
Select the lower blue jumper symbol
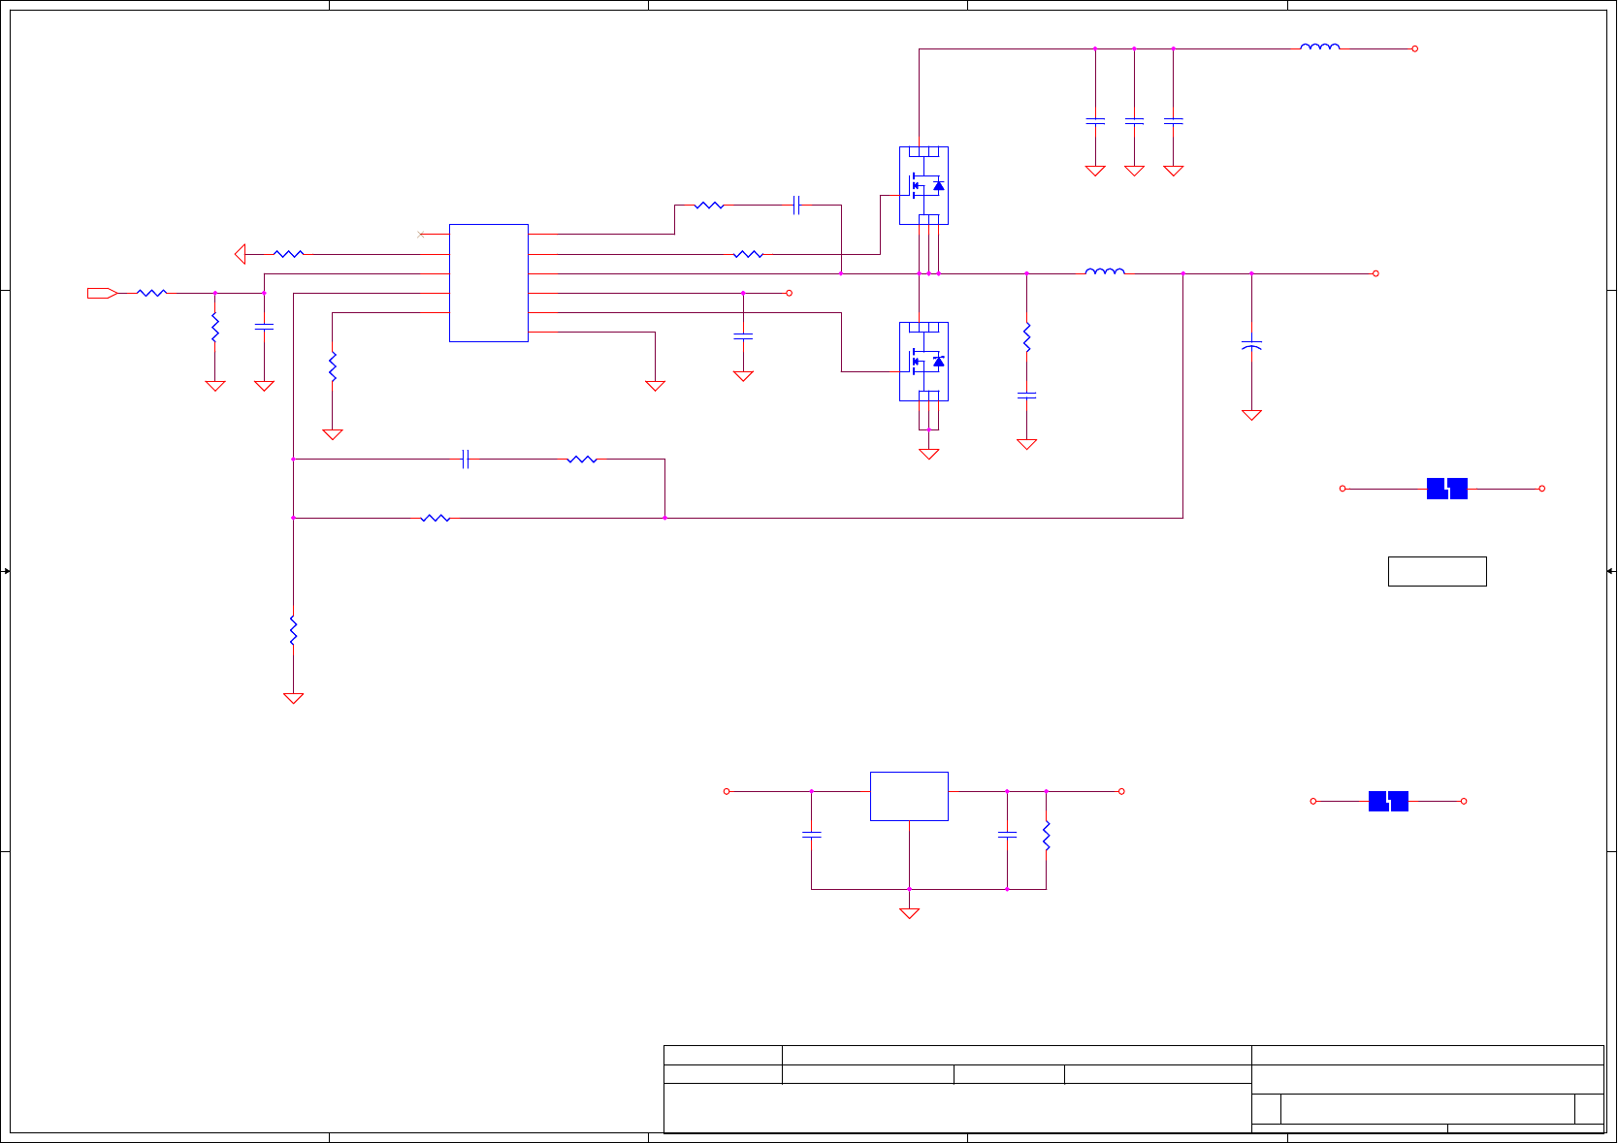[x=1388, y=801]
